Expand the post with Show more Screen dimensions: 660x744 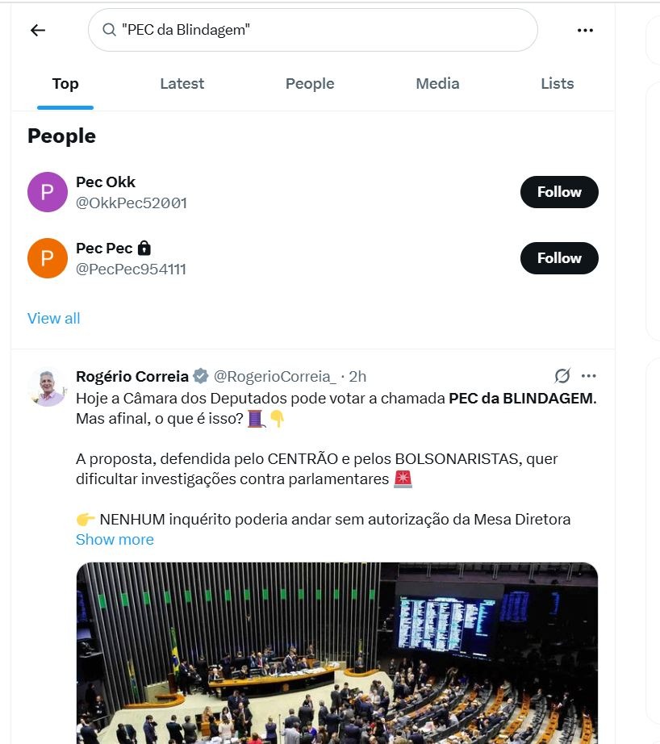click(x=115, y=540)
